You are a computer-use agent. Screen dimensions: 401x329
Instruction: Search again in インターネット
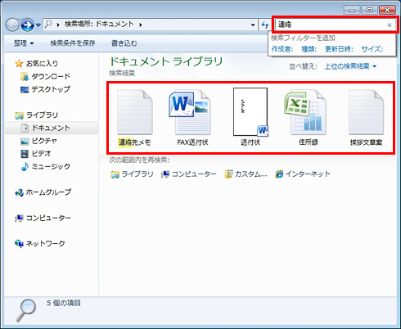(x=303, y=174)
